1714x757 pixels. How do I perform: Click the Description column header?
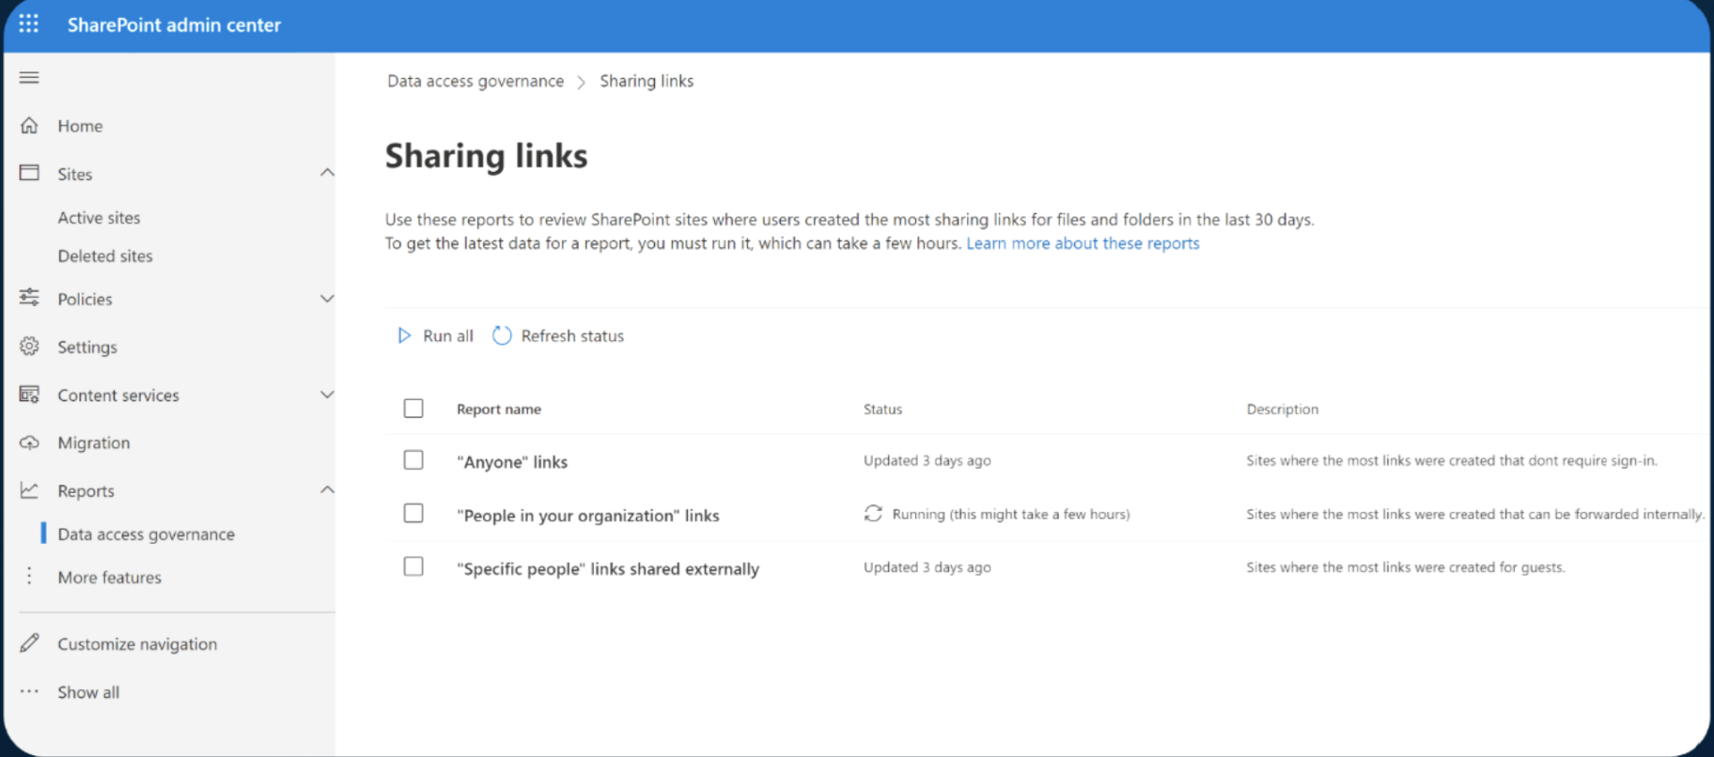1282,409
